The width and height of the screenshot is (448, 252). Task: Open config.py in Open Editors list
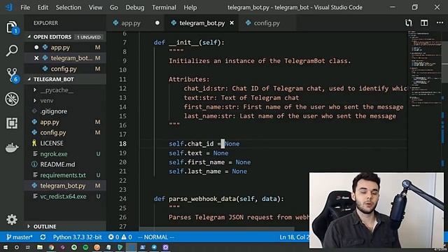pyautogui.click(x=64, y=69)
